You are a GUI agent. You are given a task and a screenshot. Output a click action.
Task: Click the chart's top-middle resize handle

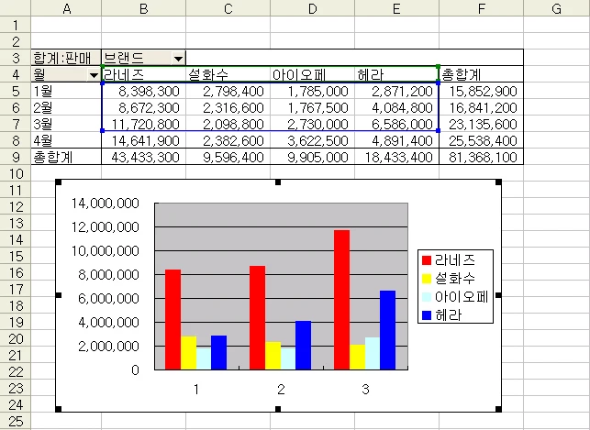pyautogui.click(x=278, y=182)
